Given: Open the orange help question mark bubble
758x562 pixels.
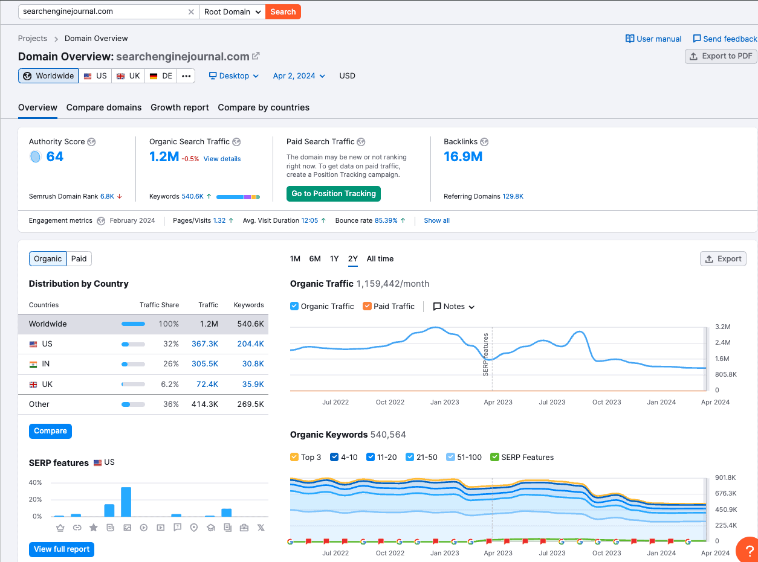Looking at the screenshot, I should [748, 550].
